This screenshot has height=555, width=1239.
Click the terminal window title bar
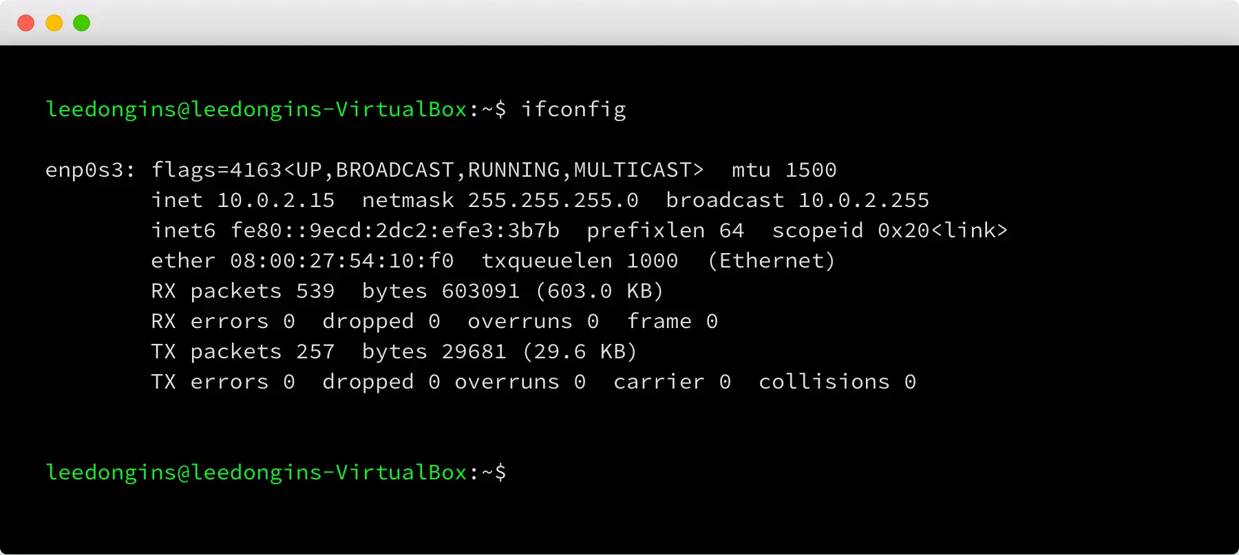619,22
